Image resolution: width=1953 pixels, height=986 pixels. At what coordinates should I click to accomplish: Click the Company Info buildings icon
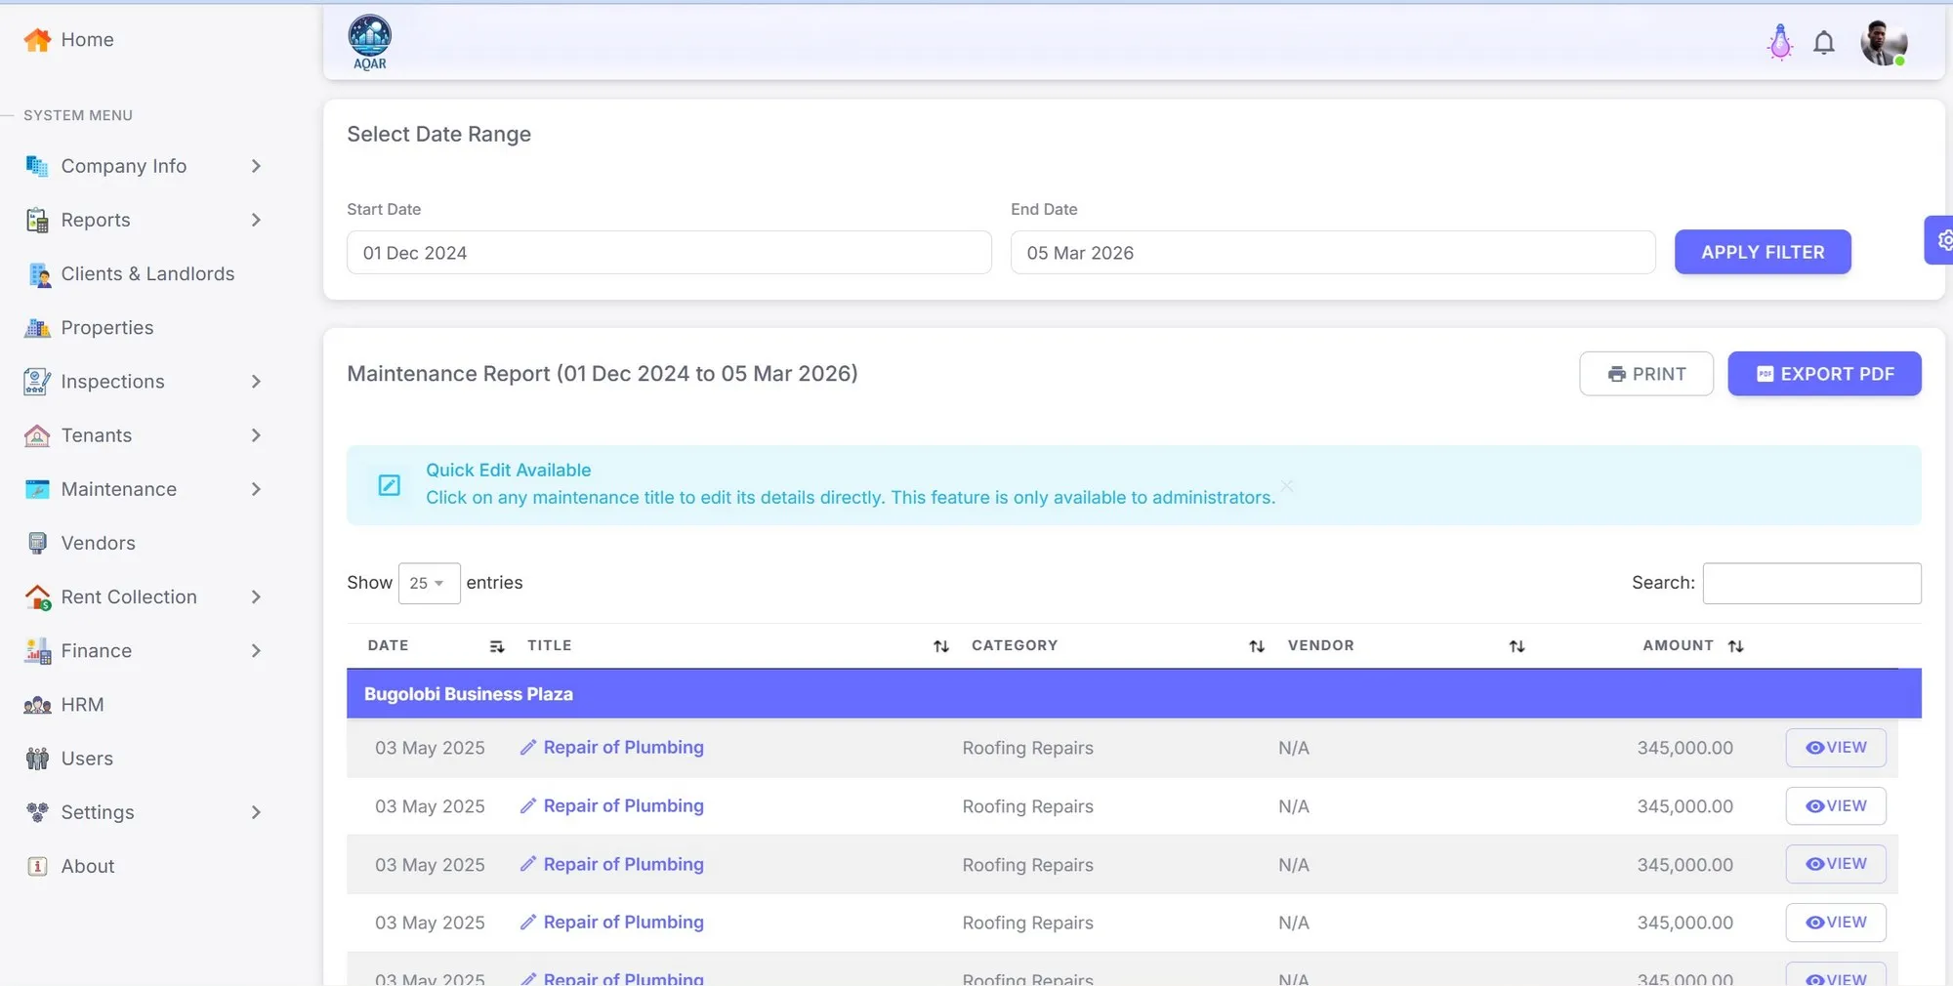37,166
